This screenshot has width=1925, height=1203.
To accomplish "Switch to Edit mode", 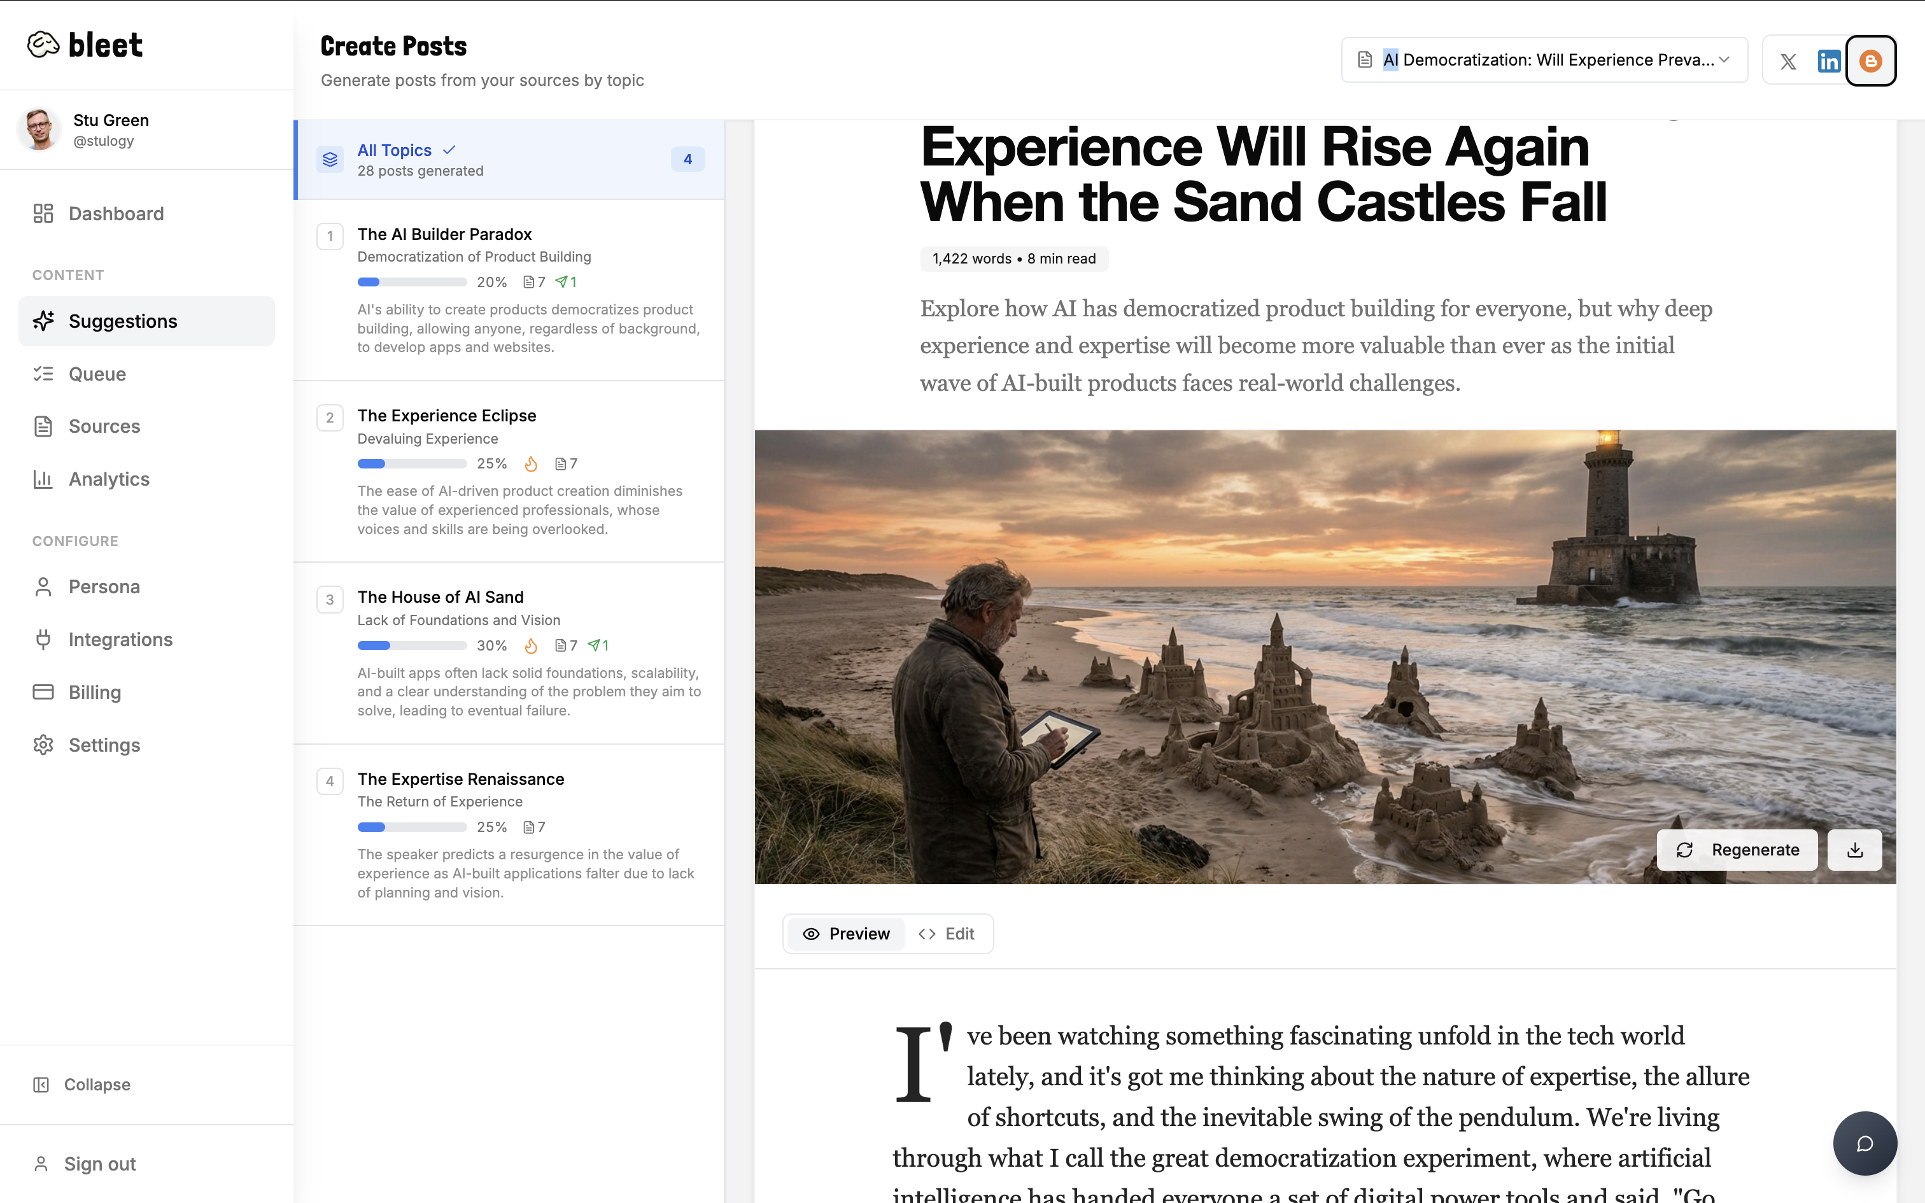I will tap(946, 933).
